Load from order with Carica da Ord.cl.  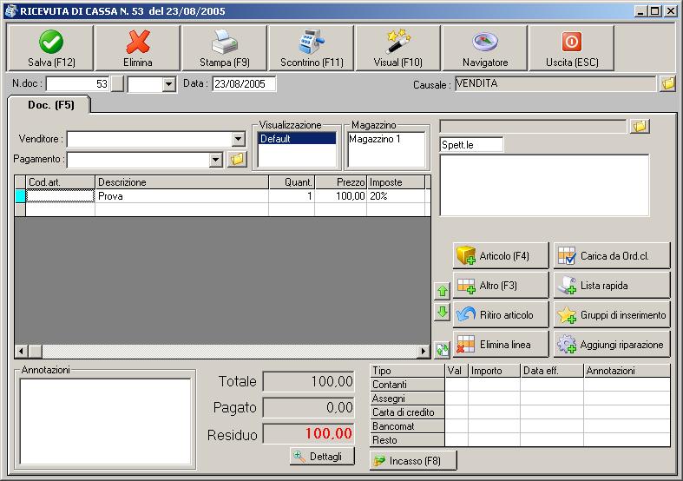click(612, 256)
